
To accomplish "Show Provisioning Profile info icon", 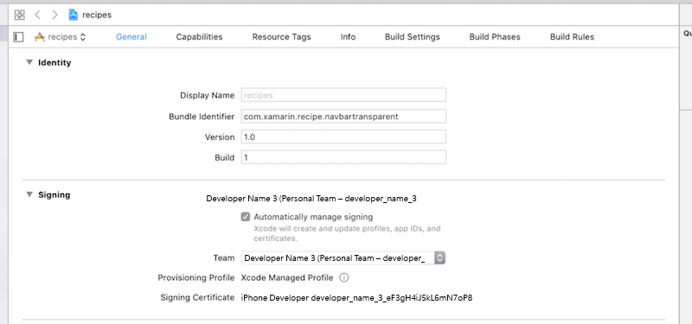I will tap(344, 277).
